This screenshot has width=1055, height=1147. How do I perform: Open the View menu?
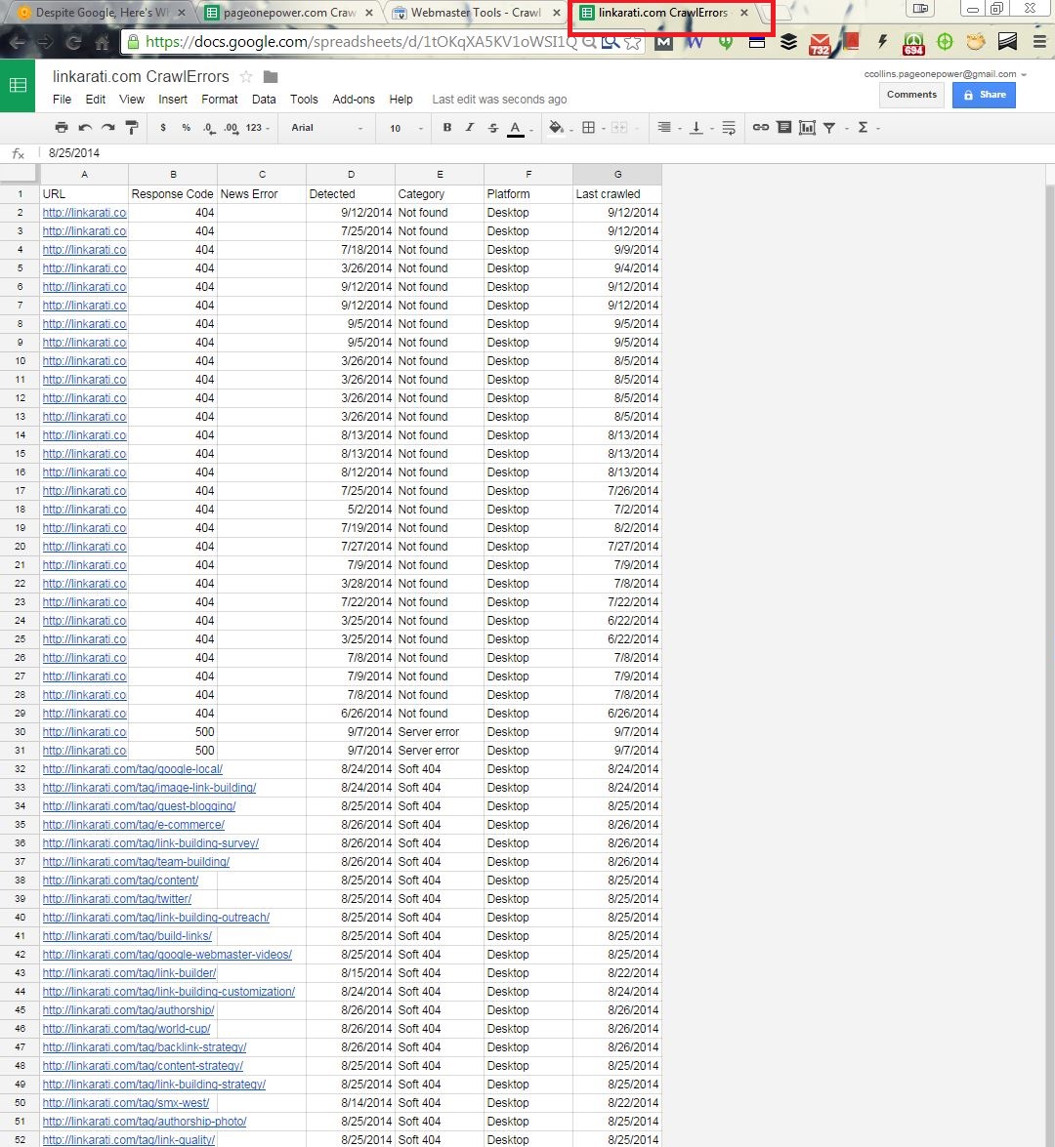point(132,100)
